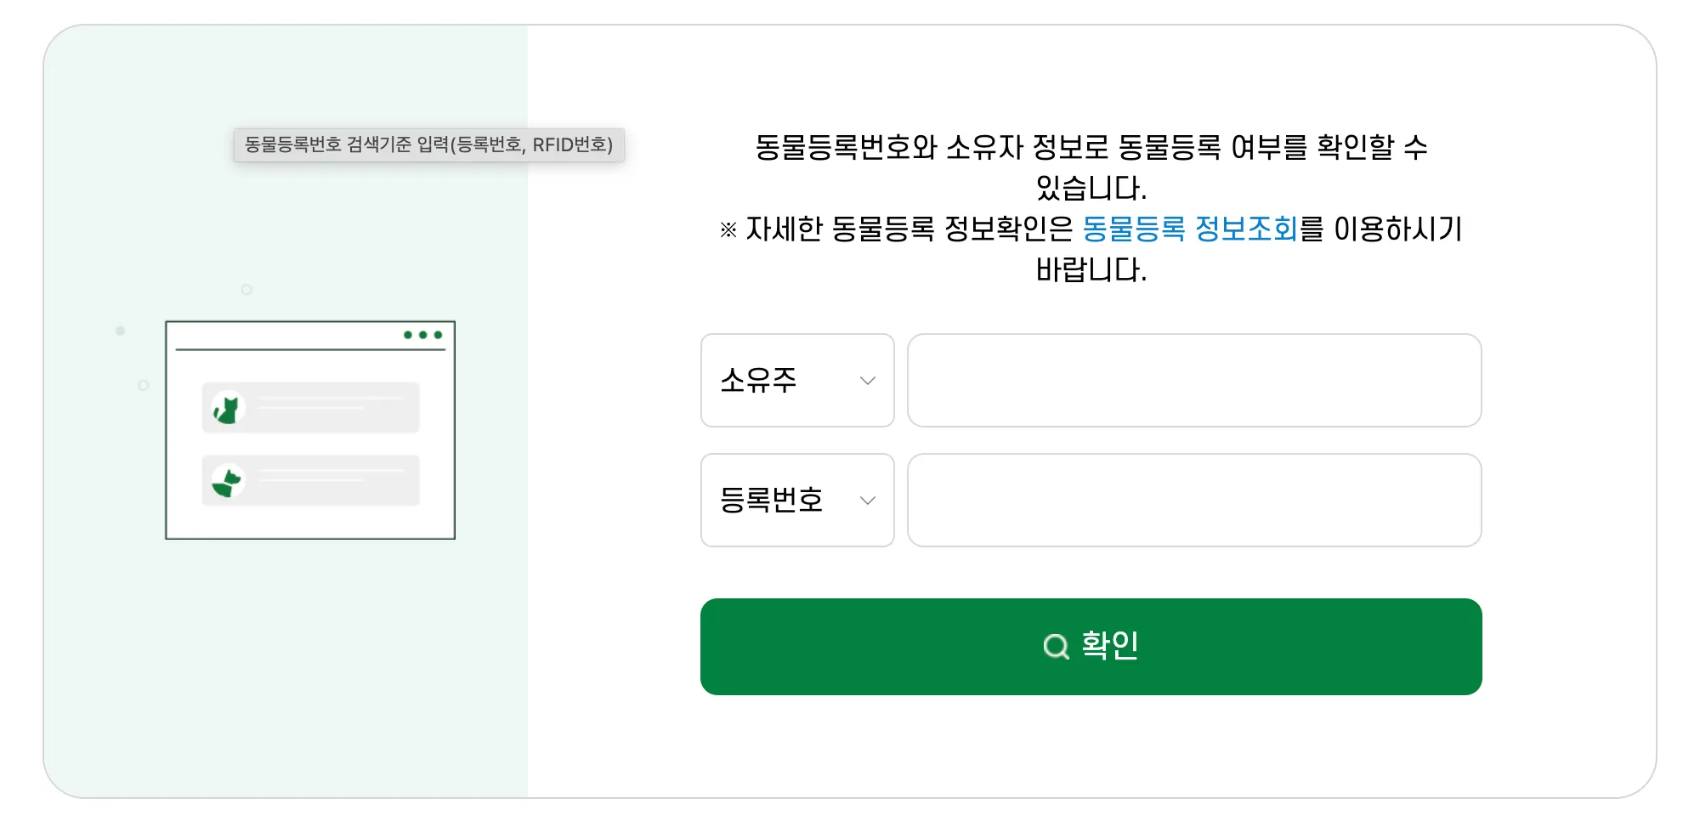Click the small hollow circle above the illustration

[x=246, y=290]
